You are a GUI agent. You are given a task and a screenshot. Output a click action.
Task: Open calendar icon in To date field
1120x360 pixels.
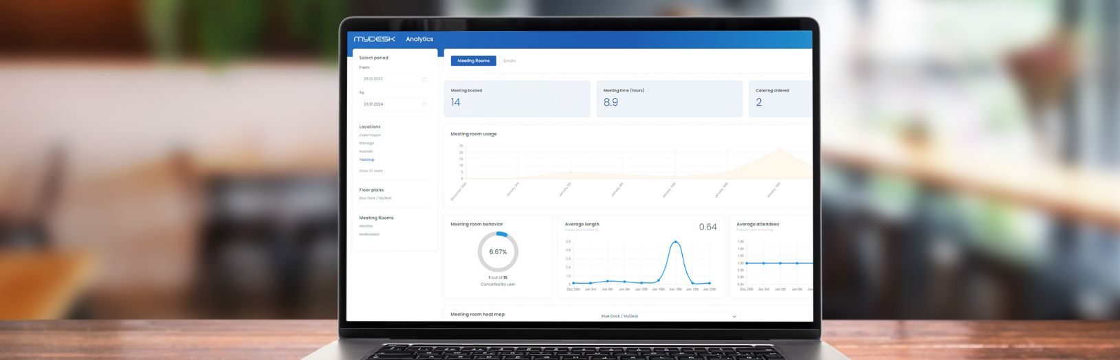tap(424, 104)
